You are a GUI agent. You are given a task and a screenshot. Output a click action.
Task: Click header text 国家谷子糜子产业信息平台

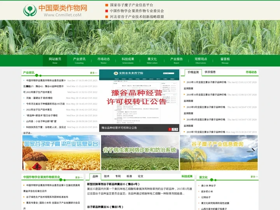point(131,5)
